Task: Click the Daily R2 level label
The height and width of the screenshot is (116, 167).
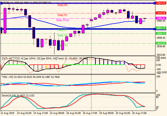Action: (x=62, y=5)
